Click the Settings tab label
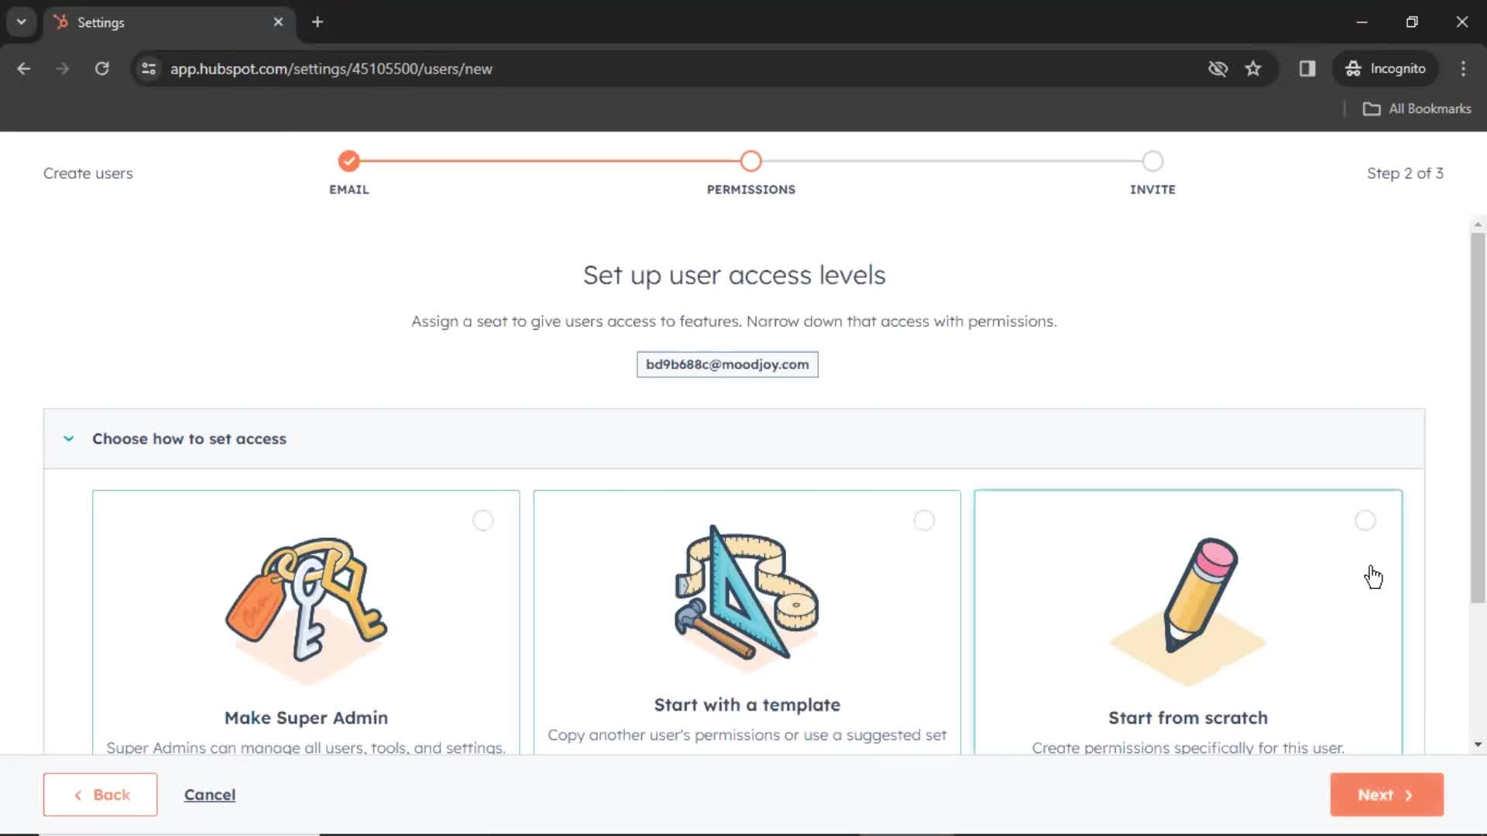Screen dimensions: 1487x836 (100, 22)
